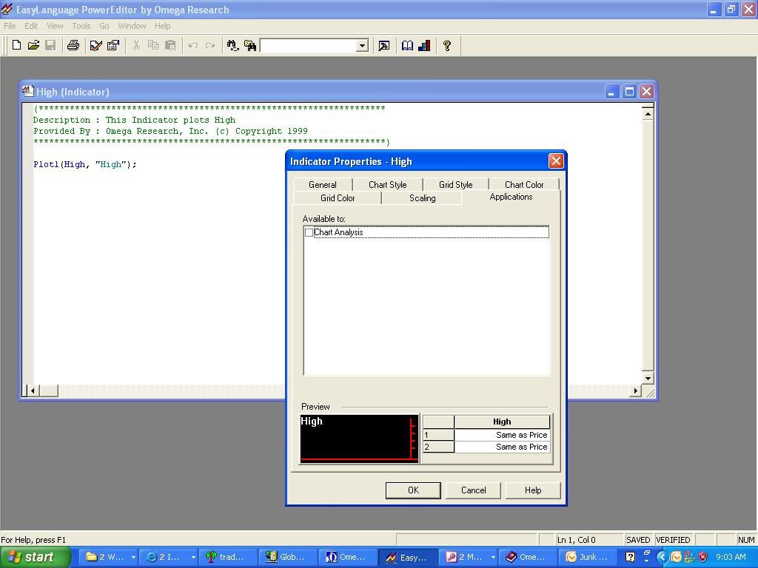Viewport: 758px width, 568px height.
Task: Click the row 2 'Same as Price' cell
Action: click(502, 447)
